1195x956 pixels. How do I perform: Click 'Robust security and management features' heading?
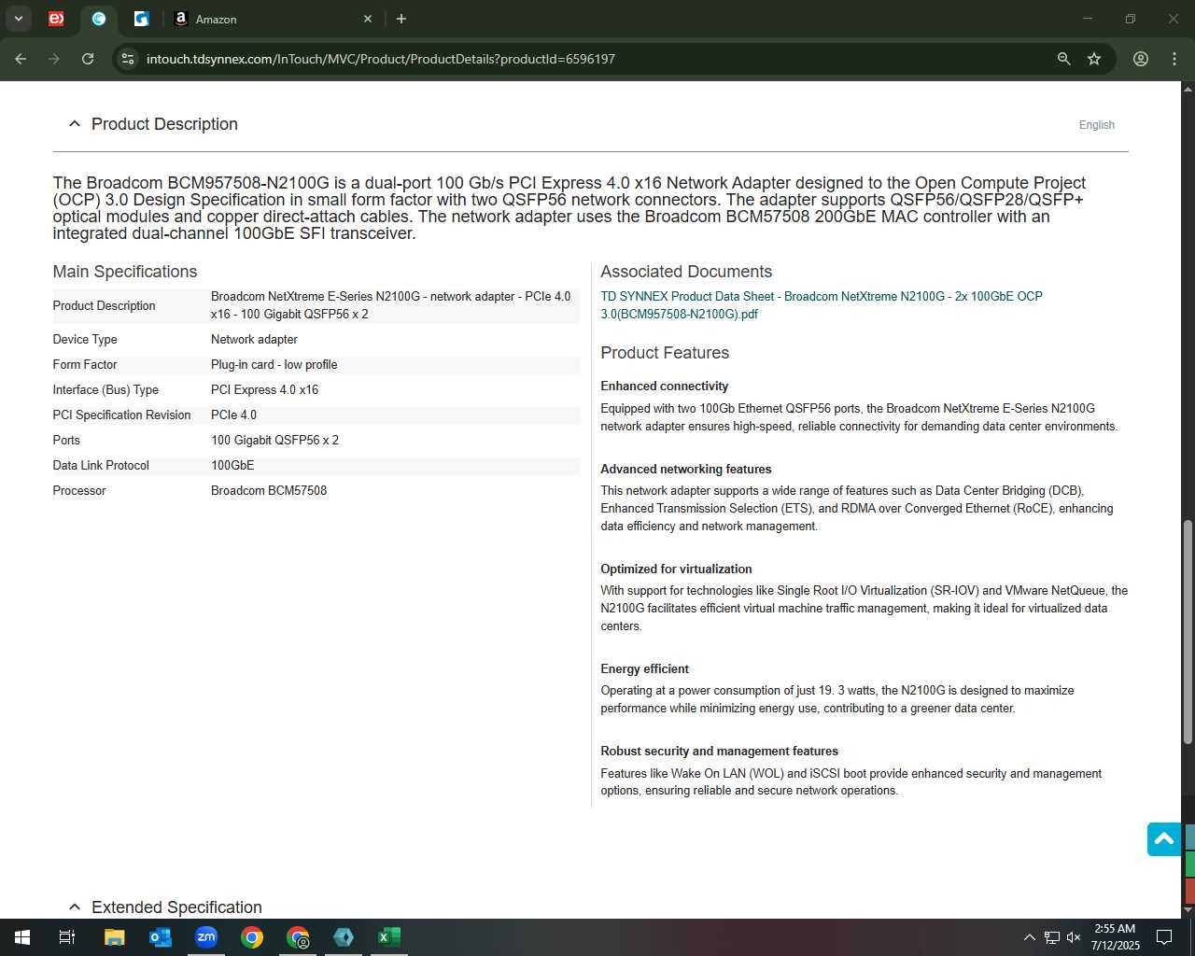(x=719, y=751)
